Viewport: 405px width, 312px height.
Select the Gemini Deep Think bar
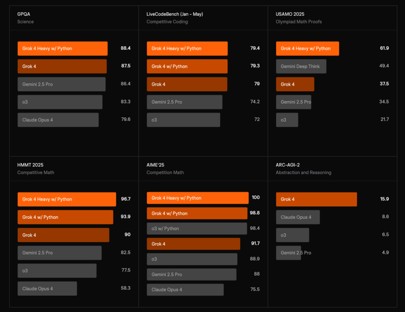pos(301,66)
